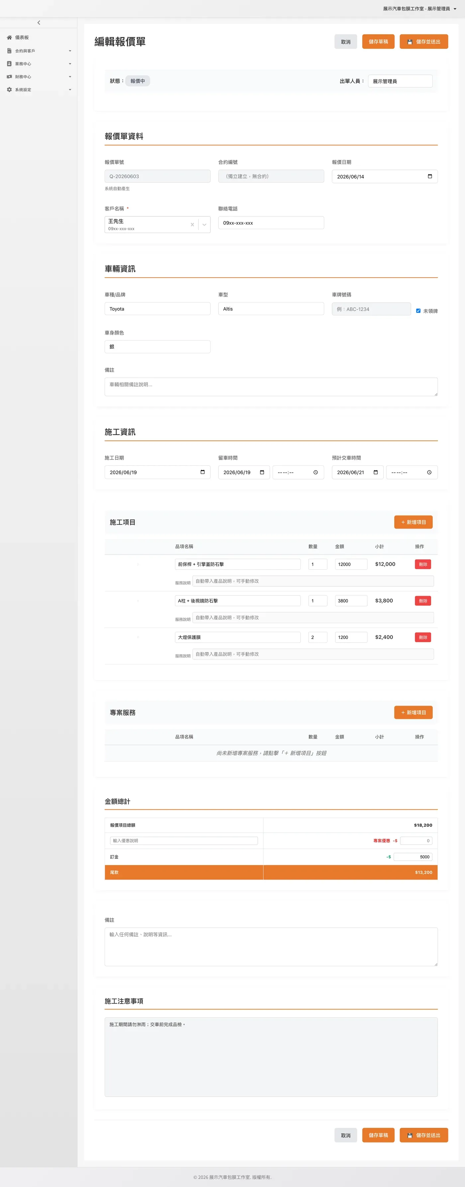Click amount field showing 12000
This screenshot has height=1187, width=465.
[x=351, y=564]
